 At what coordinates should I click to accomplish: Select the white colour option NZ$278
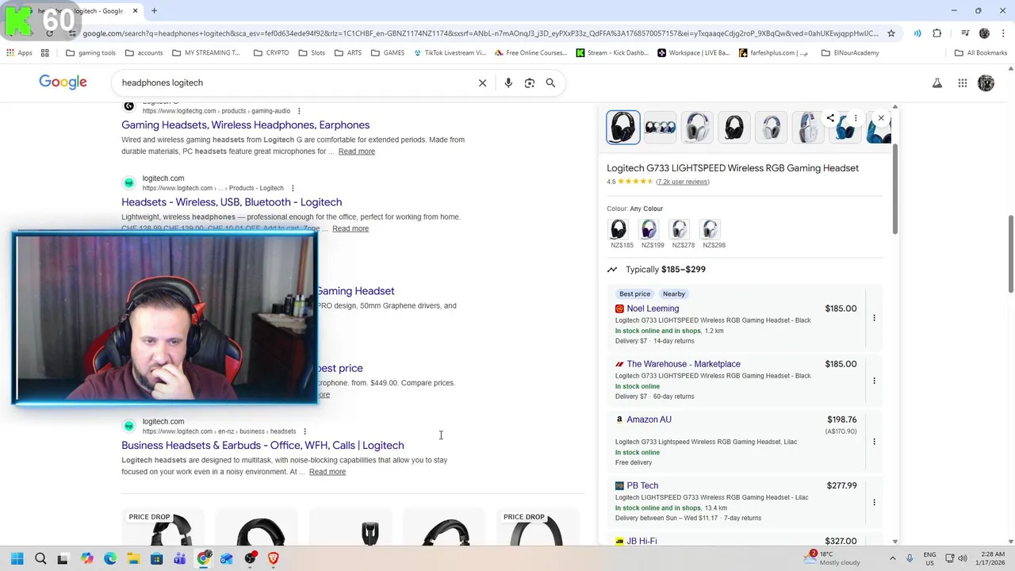[680, 229]
